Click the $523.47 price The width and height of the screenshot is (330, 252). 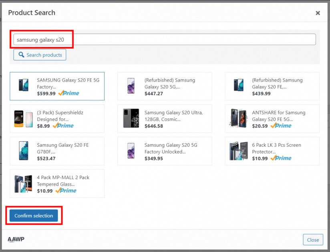point(46,158)
